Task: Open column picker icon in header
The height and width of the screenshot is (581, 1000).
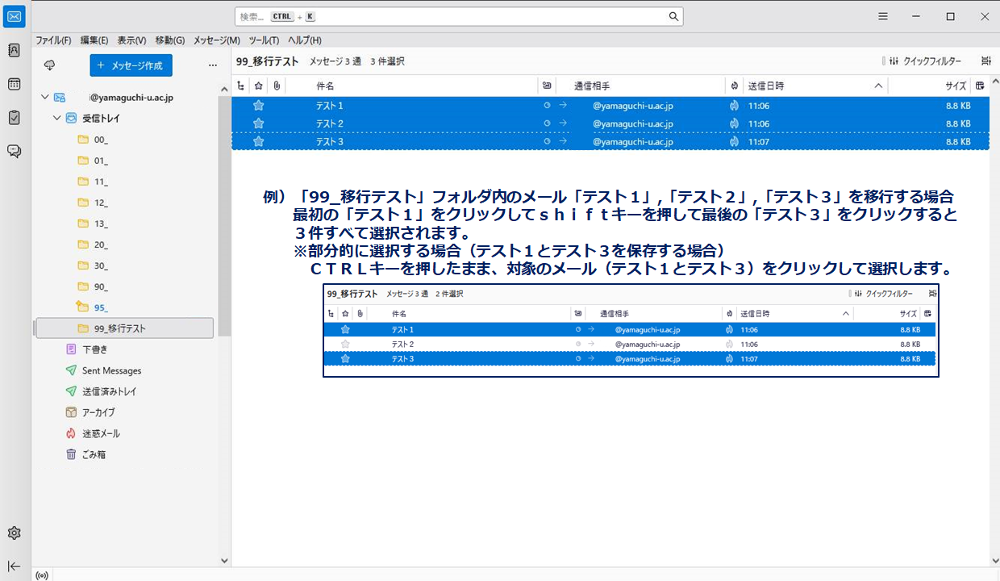Action: point(980,86)
